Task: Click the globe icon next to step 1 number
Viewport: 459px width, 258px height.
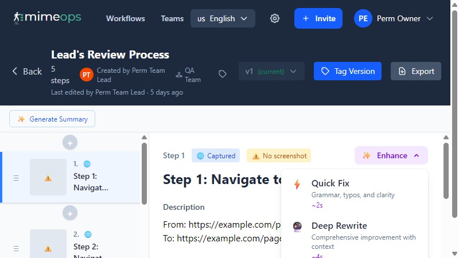Action: point(87,164)
